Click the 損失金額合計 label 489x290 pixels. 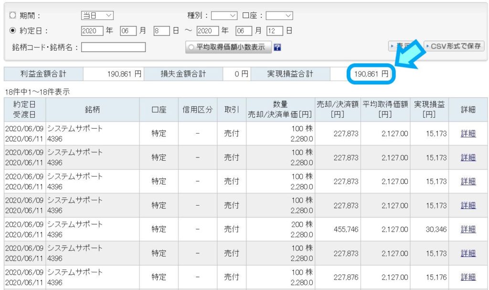pyautogui.click(x=183, y=74)
